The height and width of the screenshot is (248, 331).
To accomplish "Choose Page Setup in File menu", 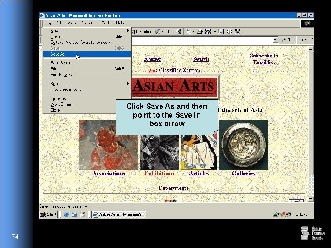I will pyautogui.click(x=87, y=63).
